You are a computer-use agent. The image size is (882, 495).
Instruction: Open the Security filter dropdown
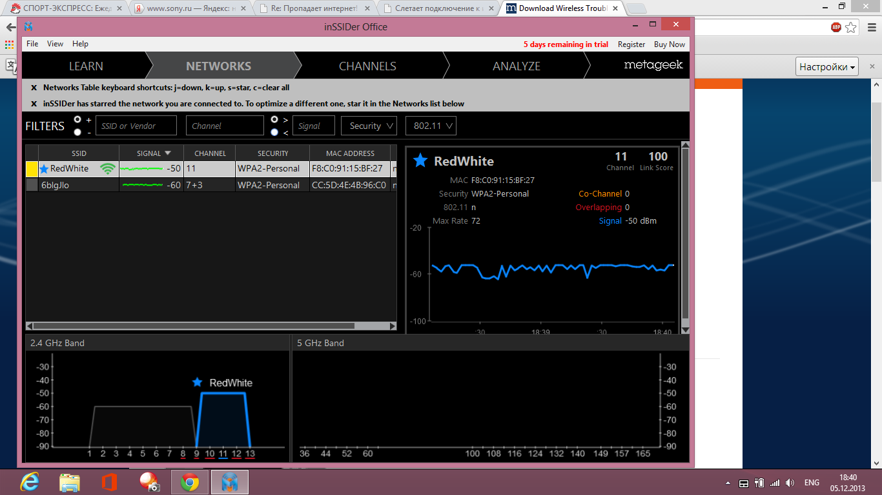pyautogui.click(x=369, y=126)
